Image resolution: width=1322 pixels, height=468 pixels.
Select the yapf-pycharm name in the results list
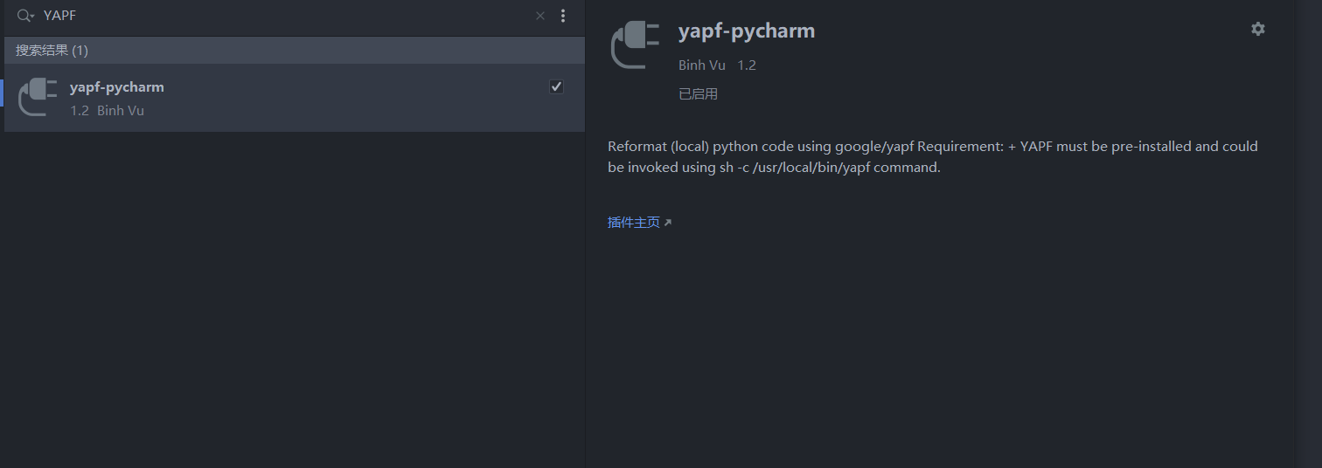click(117, 87)
